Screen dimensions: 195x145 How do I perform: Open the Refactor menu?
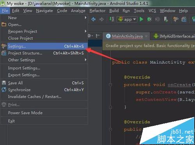click(x=97, y=11)
